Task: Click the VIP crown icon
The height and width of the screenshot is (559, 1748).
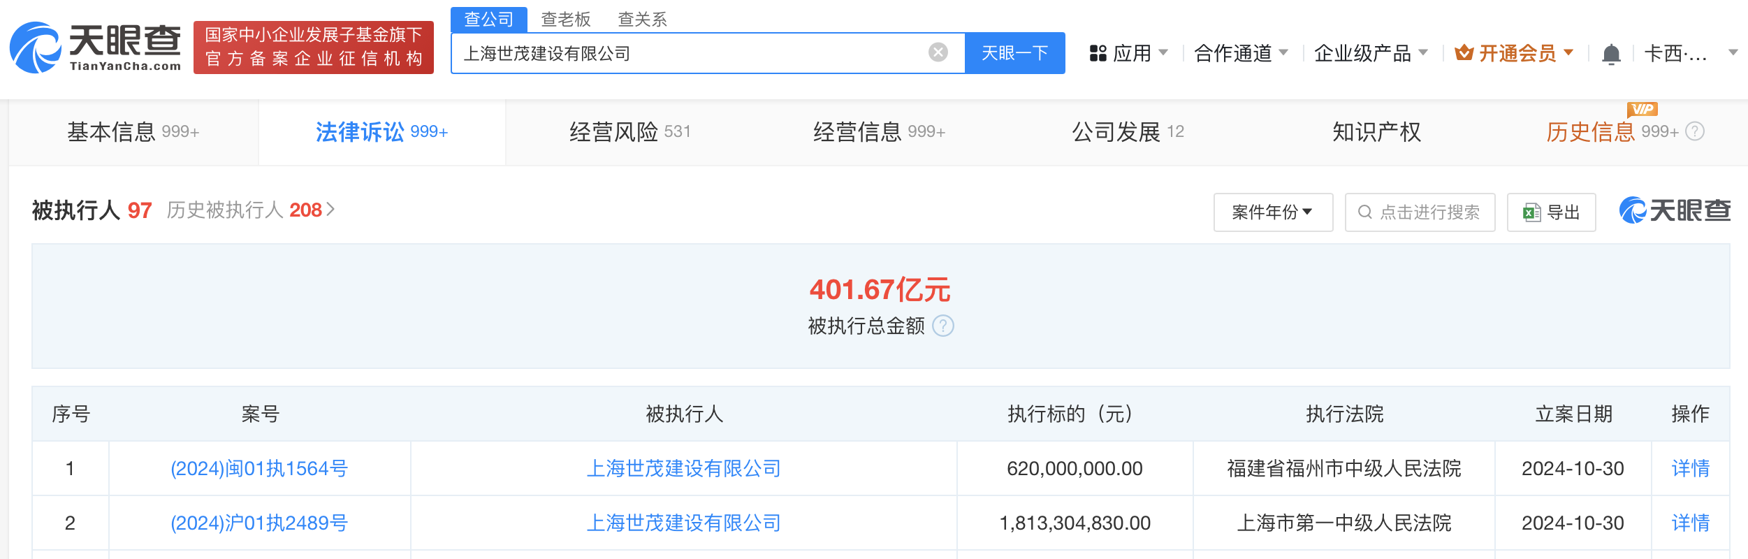Action: [x=1464, y=52]
